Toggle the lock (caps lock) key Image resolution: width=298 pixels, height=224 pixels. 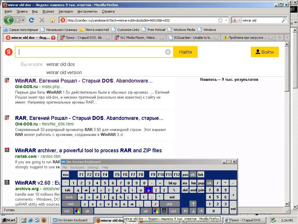pyautogui.click(x=69, y=197)
